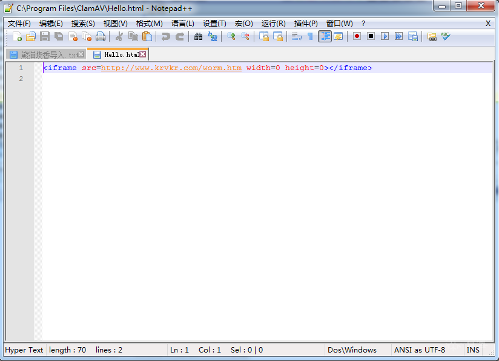Run the ABC spell check icon

446,36
